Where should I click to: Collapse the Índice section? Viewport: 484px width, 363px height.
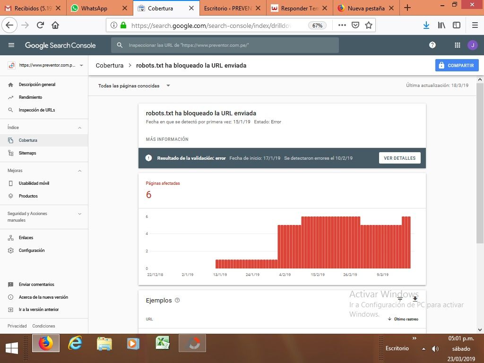click(x=79, y=128)
